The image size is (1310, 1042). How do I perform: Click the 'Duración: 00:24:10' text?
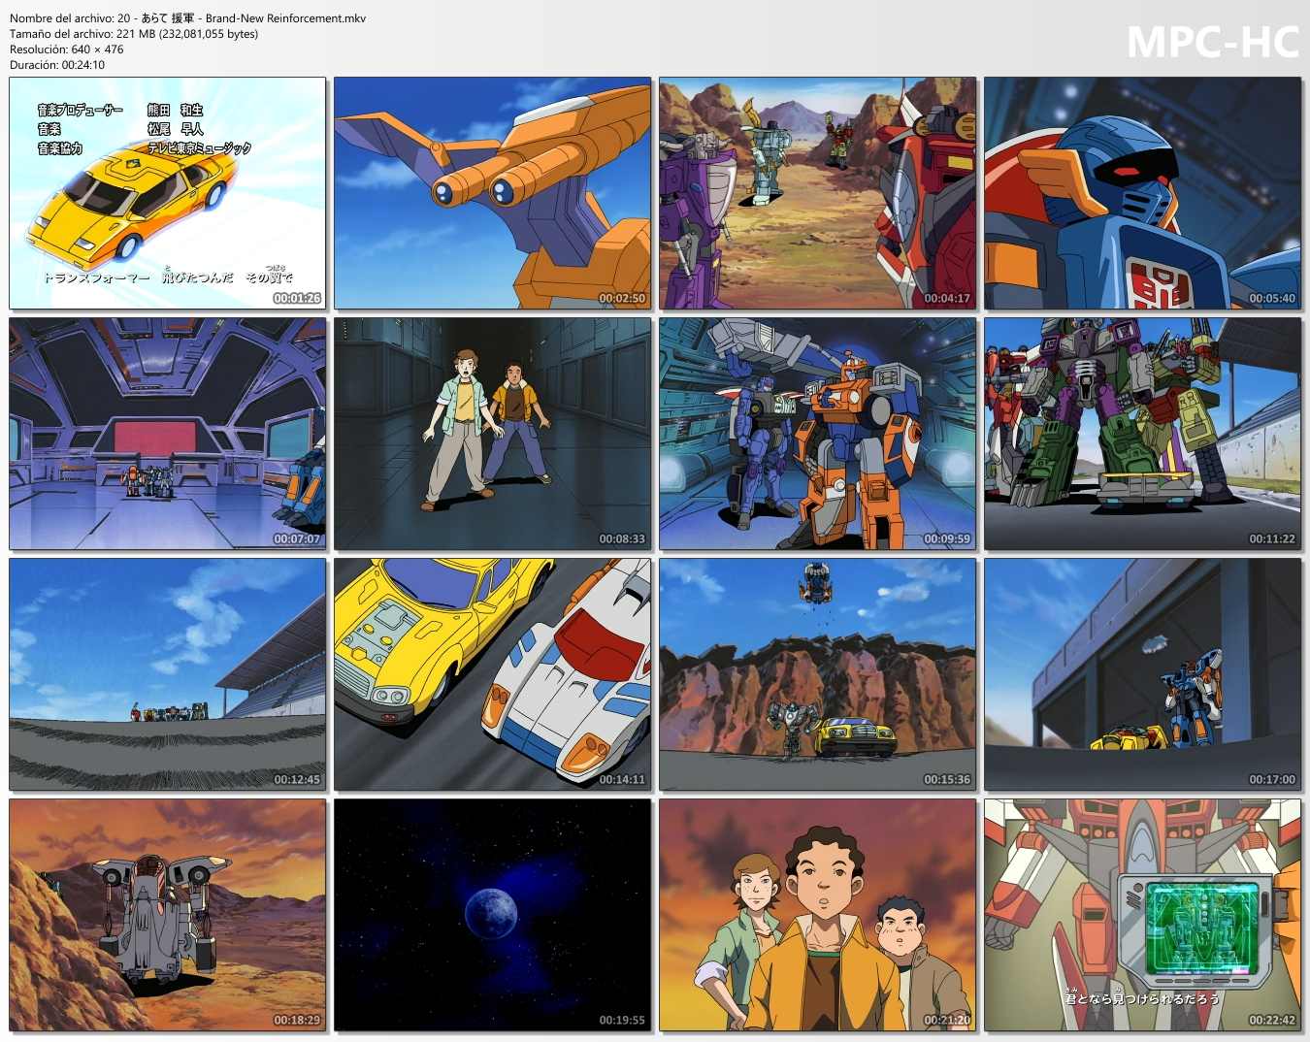click(x=57, y=65)
